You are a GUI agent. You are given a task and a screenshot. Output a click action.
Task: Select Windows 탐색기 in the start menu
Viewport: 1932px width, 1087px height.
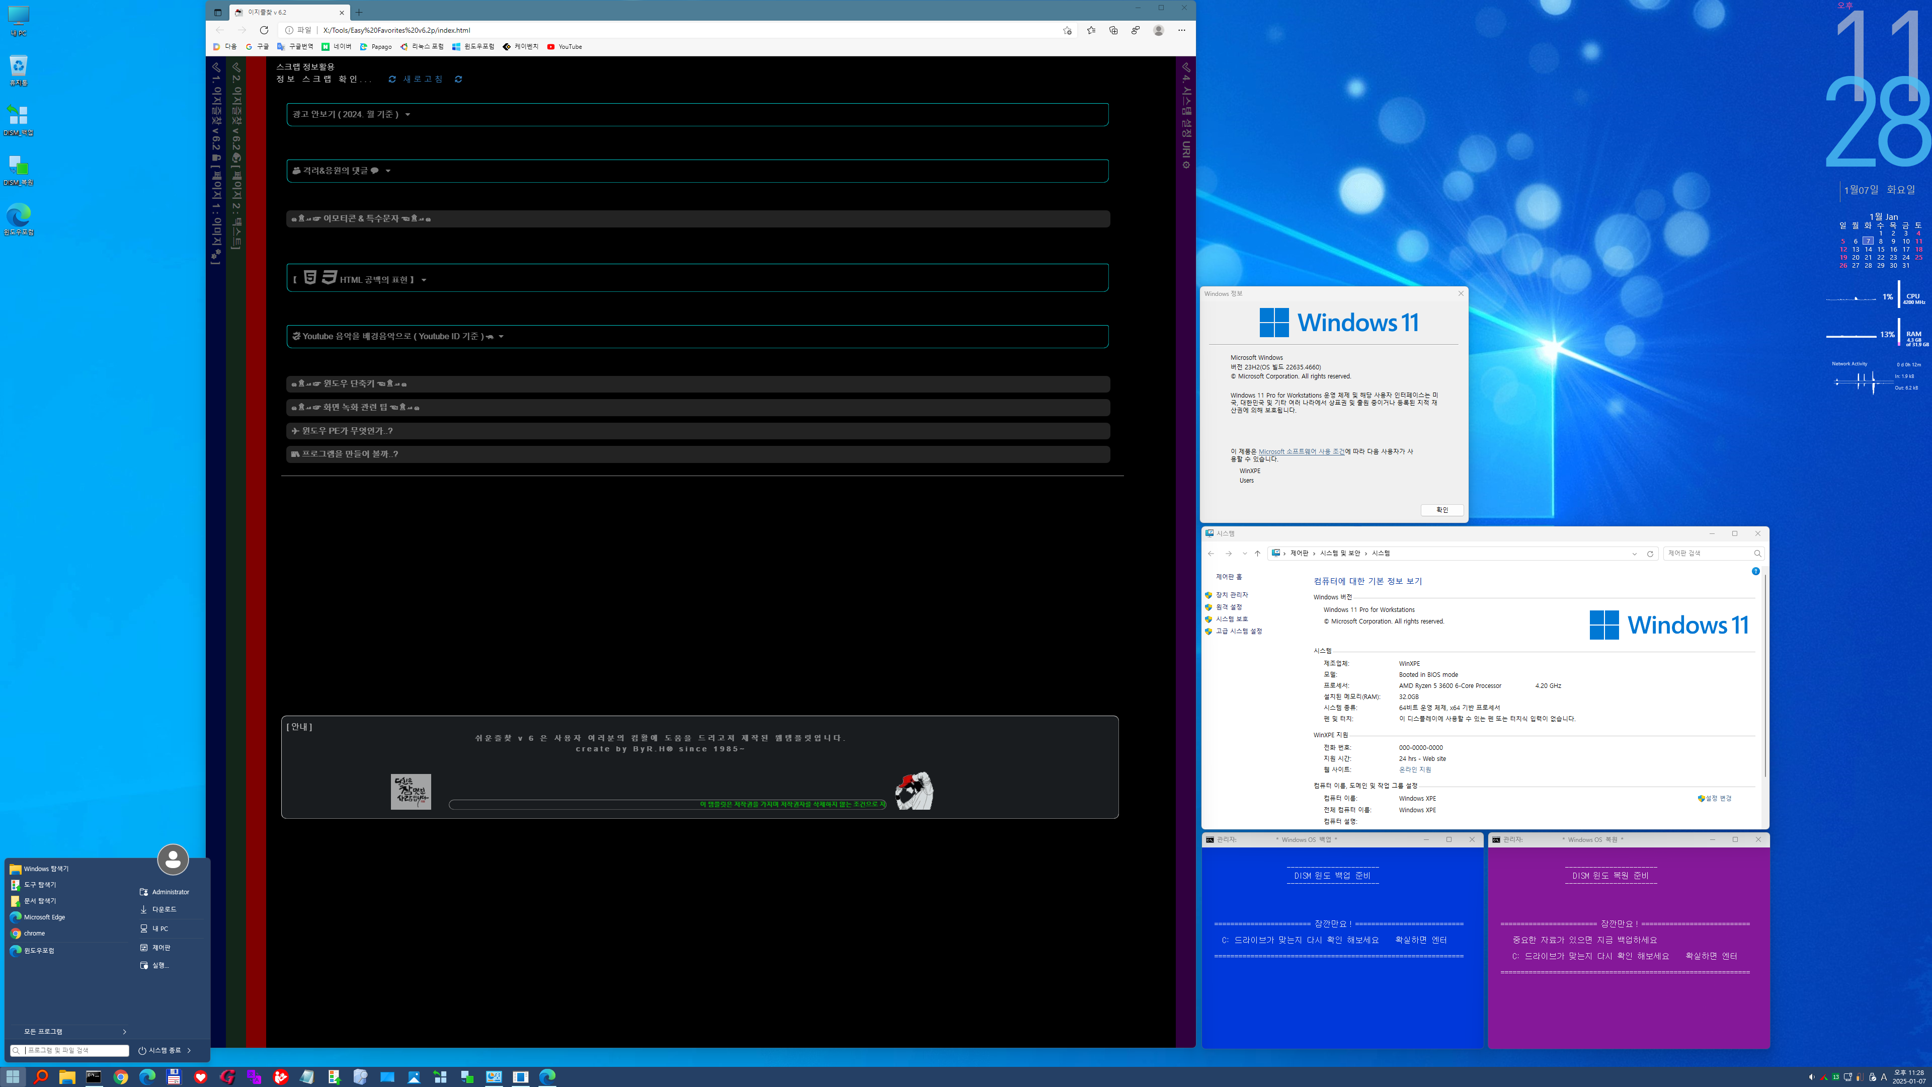39,869
